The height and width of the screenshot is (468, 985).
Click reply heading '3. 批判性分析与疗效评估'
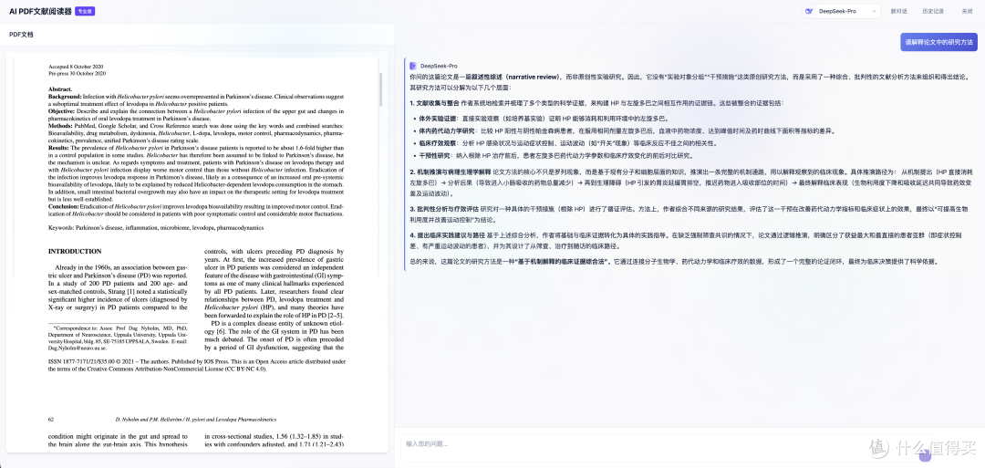tap(443, 208)
